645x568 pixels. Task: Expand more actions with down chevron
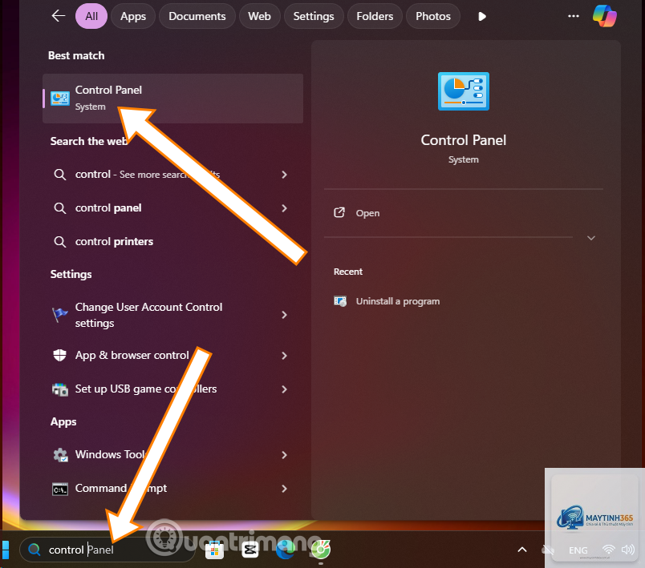[x=591, y=238]
